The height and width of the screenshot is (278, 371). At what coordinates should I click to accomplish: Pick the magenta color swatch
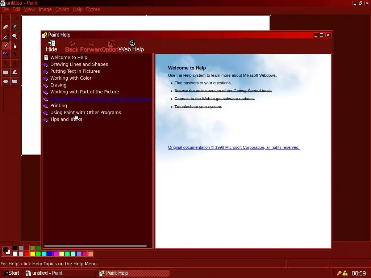(55, 254)
